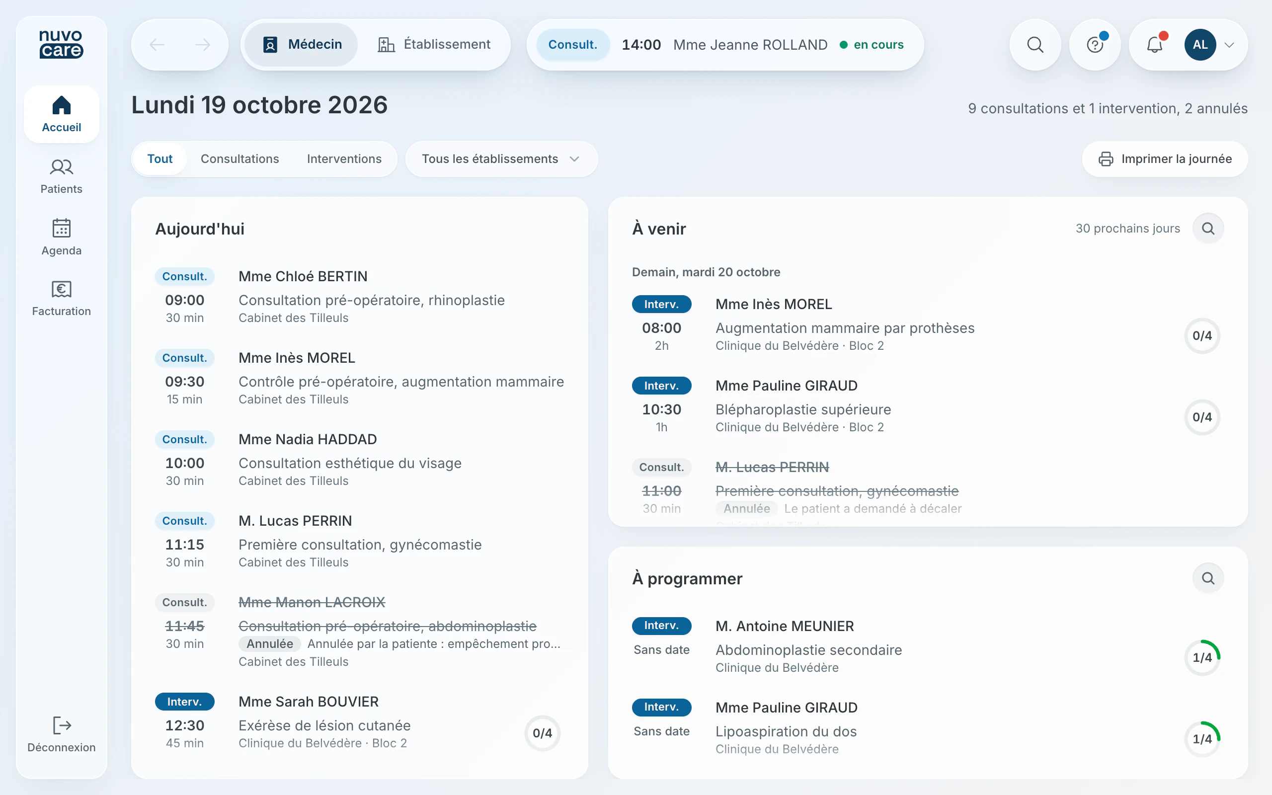This screenshot has height=795, width=1272.
Task: Click the nuvo care logo
Action: pyautogui.click(x=61, y=44)
